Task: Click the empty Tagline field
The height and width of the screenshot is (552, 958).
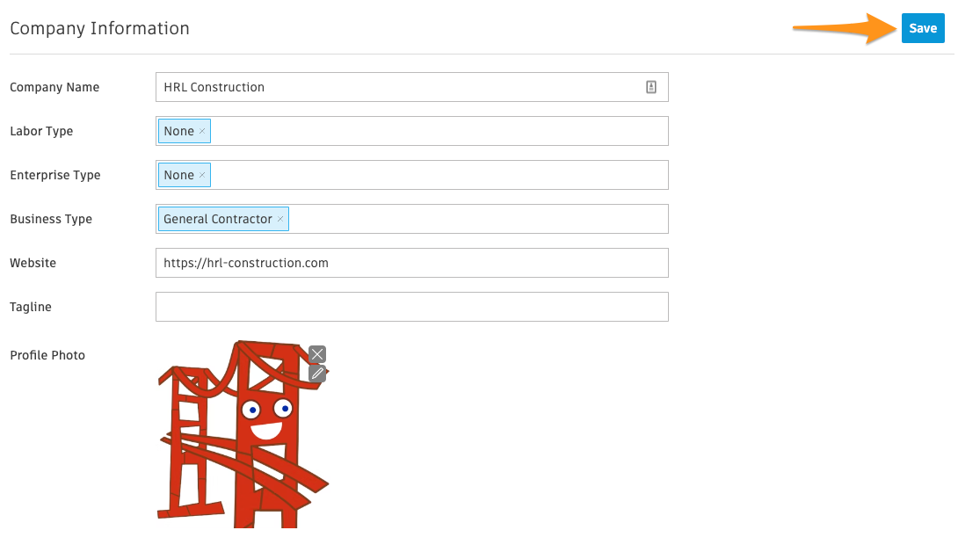Action: [411, 307]
